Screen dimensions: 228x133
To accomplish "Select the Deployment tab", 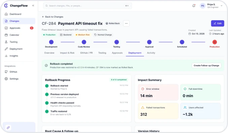I will click(x=135, y=53).
